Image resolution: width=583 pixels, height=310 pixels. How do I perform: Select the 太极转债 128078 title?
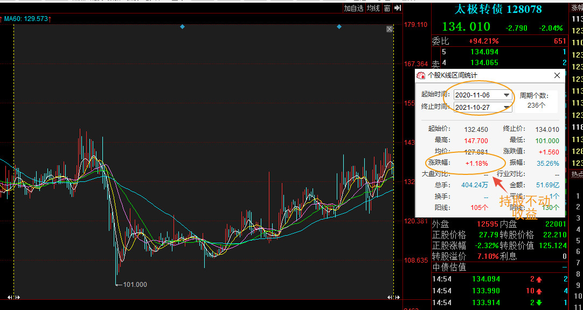click(x=498, y=9)
